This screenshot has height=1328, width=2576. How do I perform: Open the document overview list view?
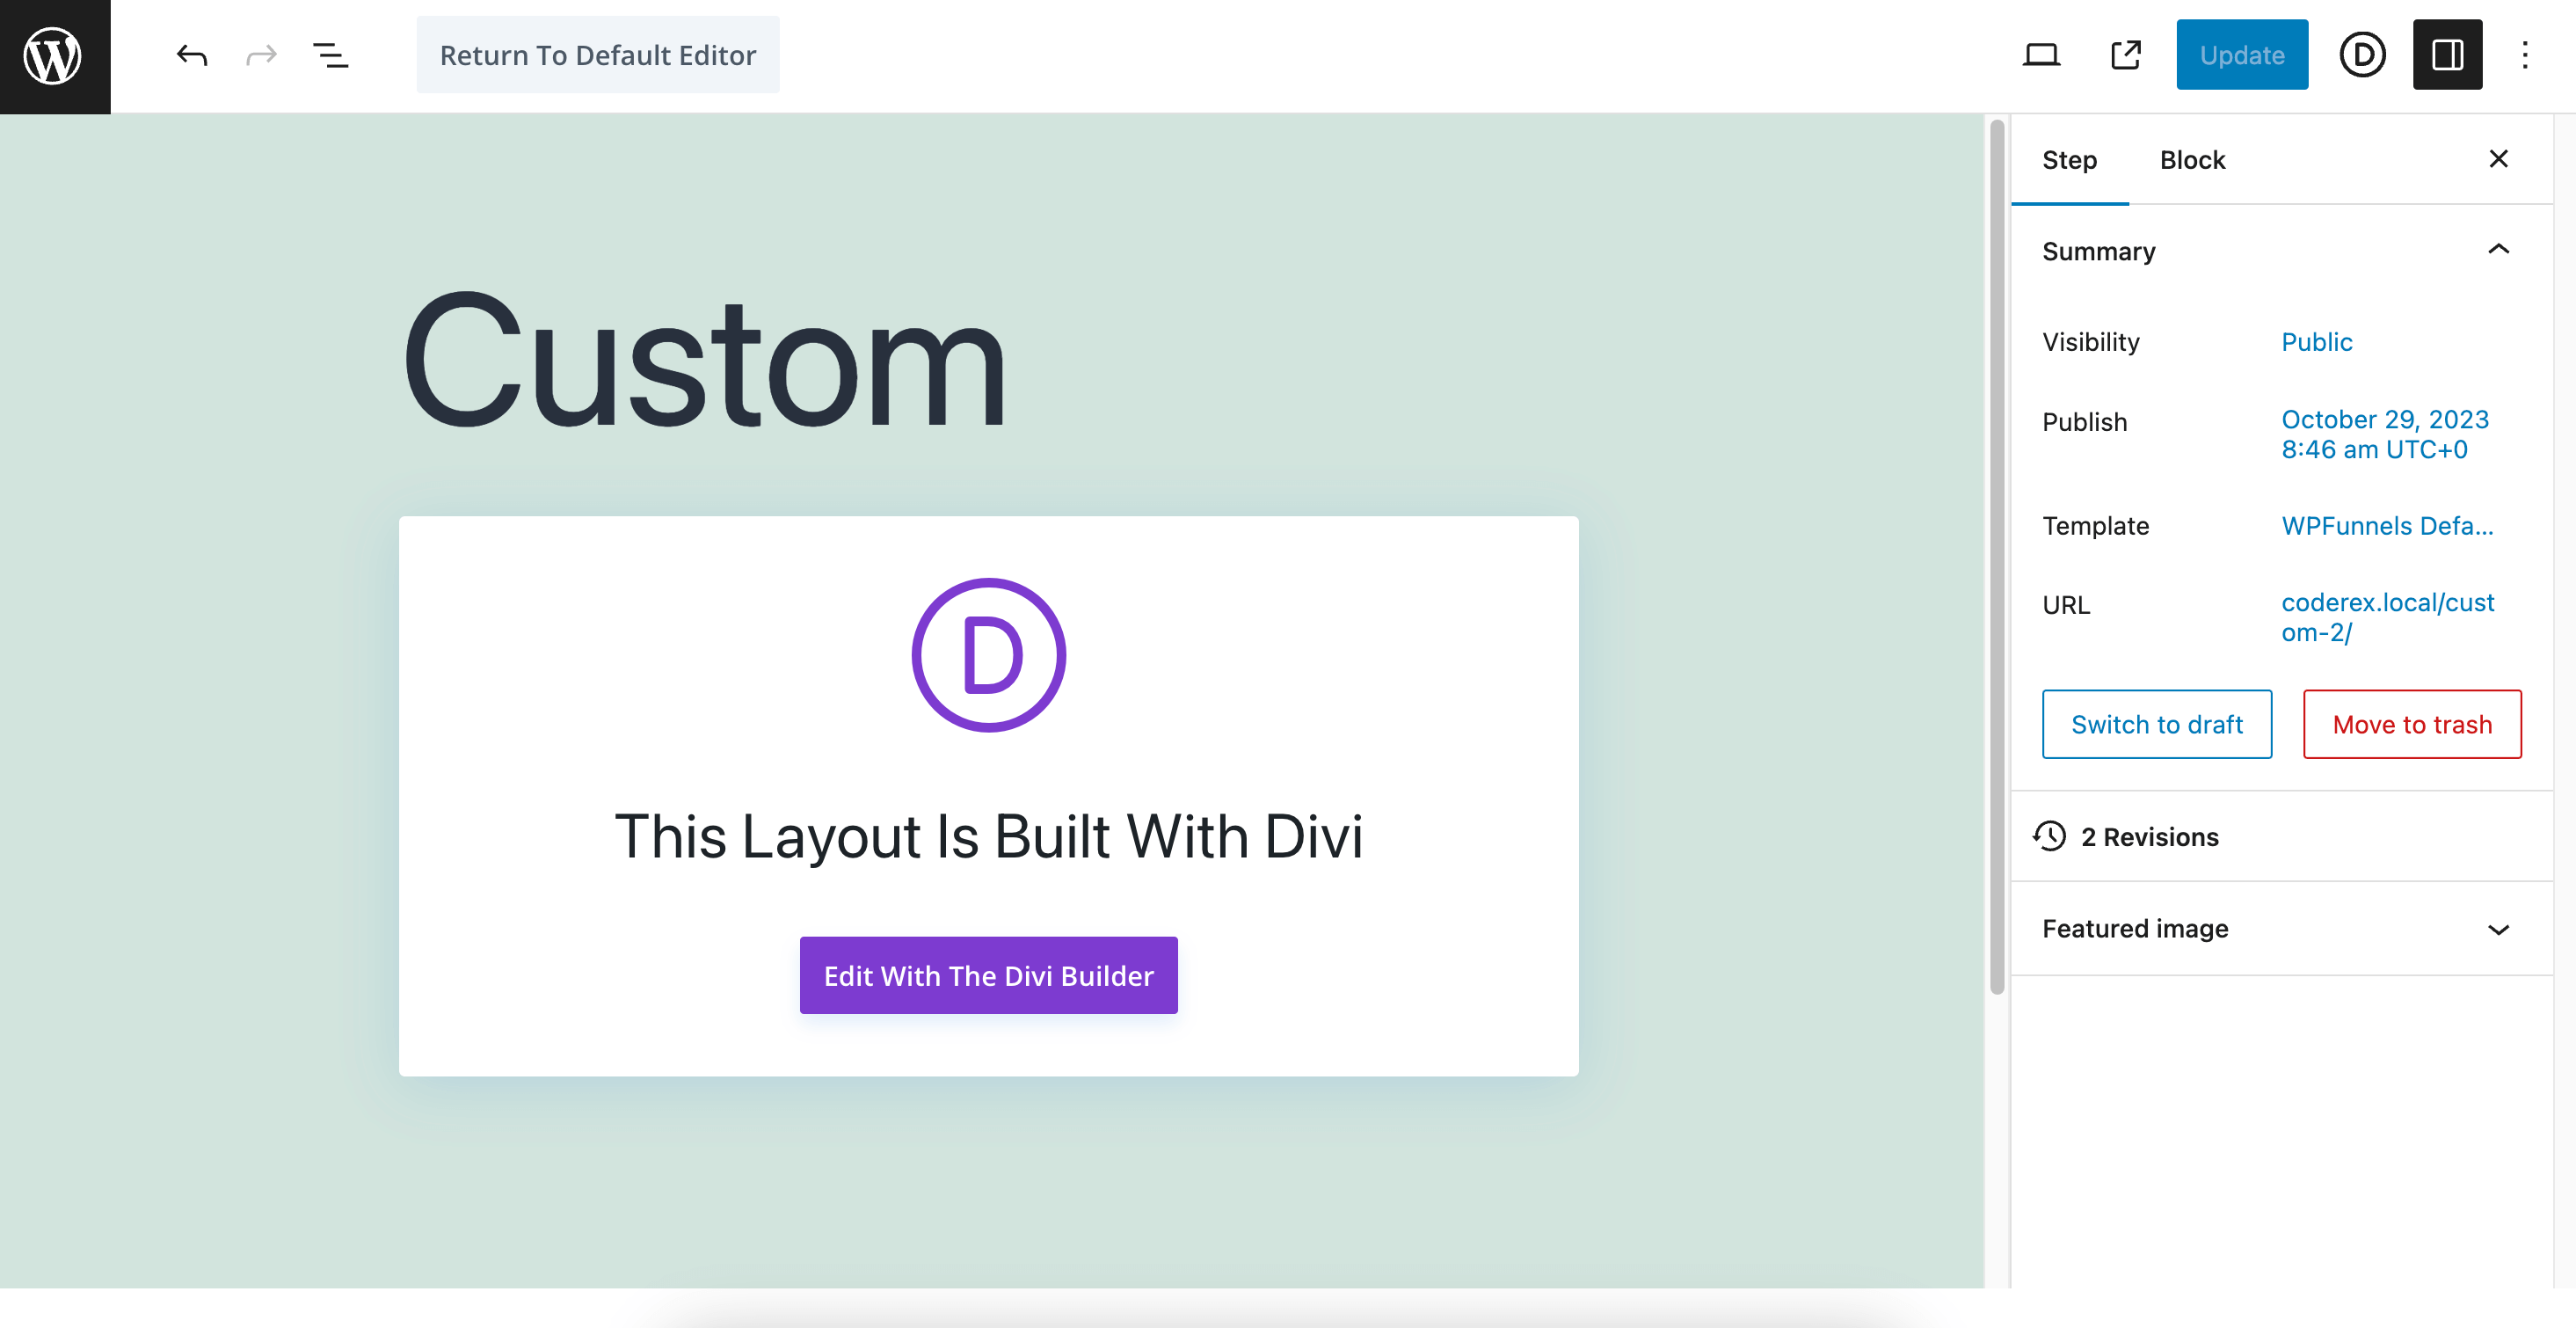point(331,55)
